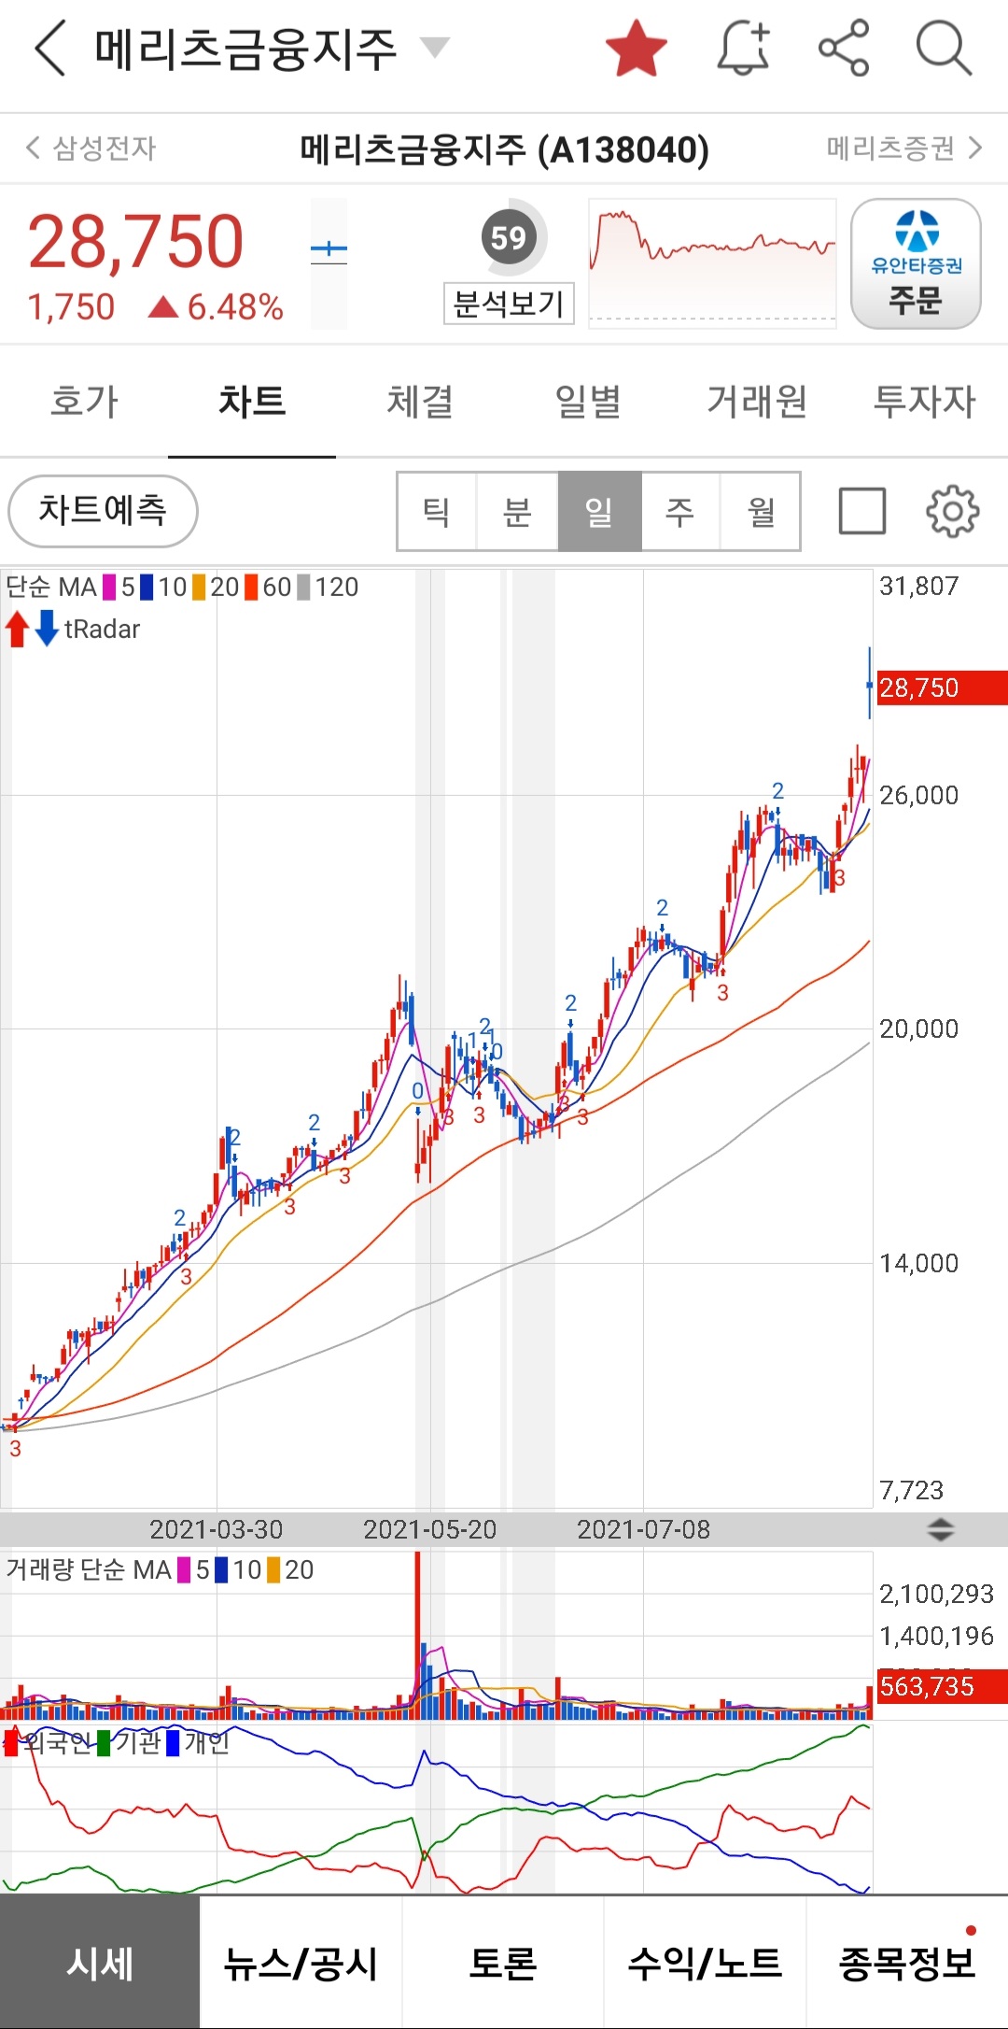Place order via 유안타증권 주문 button
Image resolution: width=1008 pixels, height=2029 pixels.
coord(916,263)
